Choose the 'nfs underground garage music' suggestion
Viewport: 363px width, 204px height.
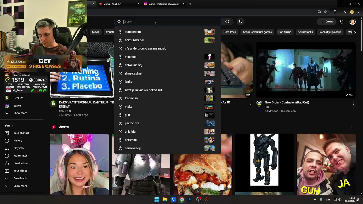click(x=168, y=48)
